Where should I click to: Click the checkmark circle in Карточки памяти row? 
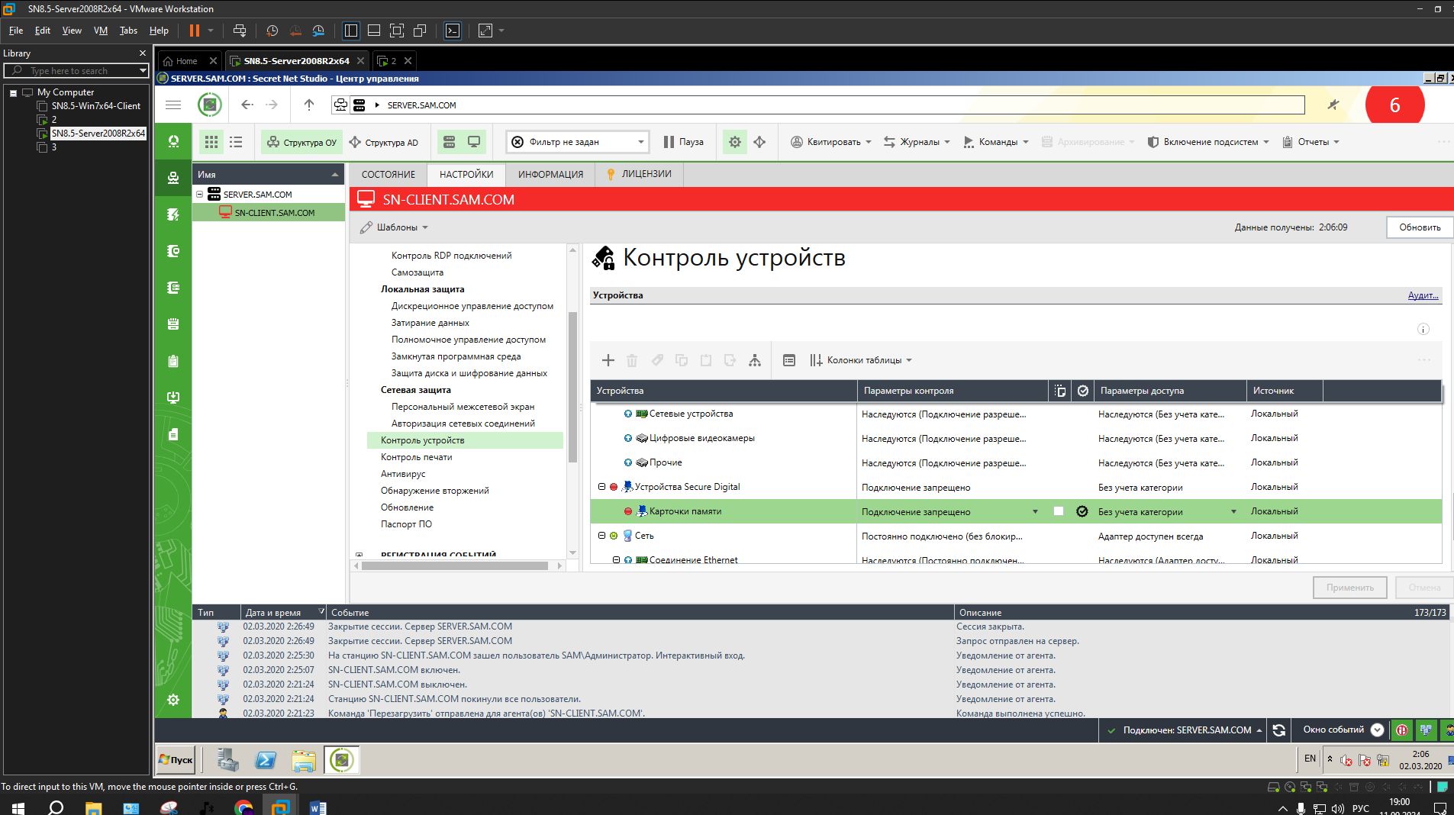1082,511
